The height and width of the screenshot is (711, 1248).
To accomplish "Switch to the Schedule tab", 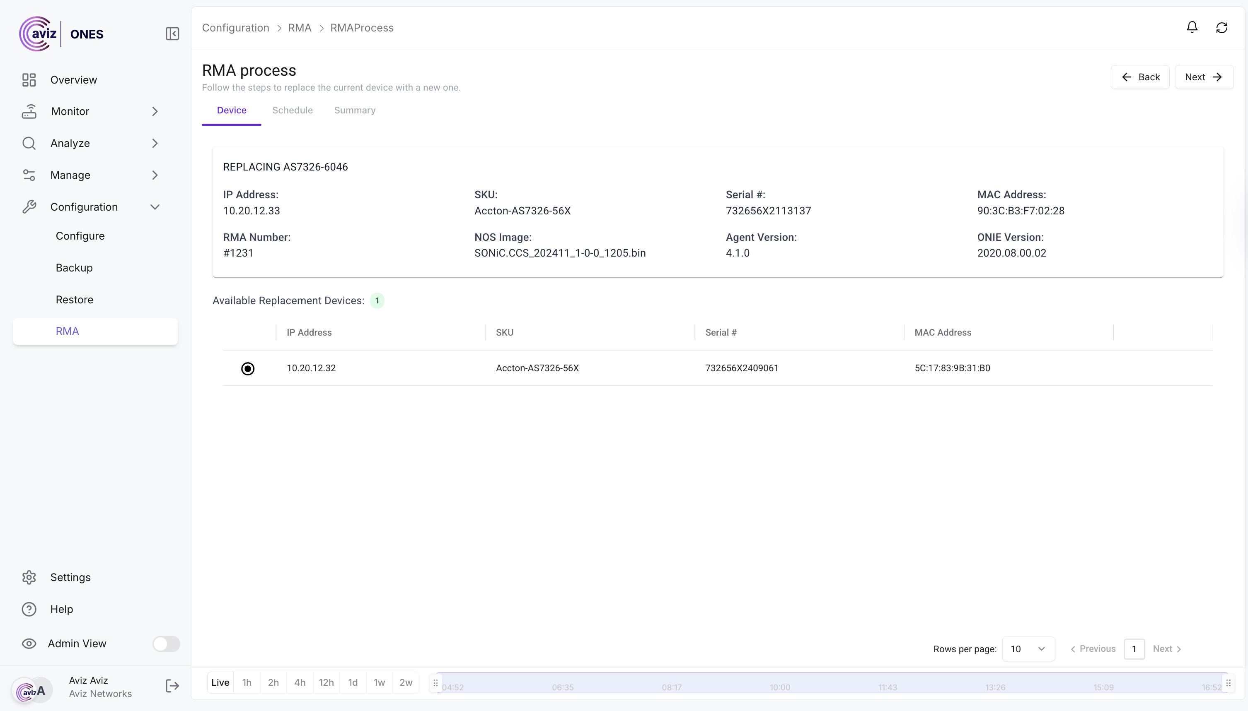I will point(293,110).
